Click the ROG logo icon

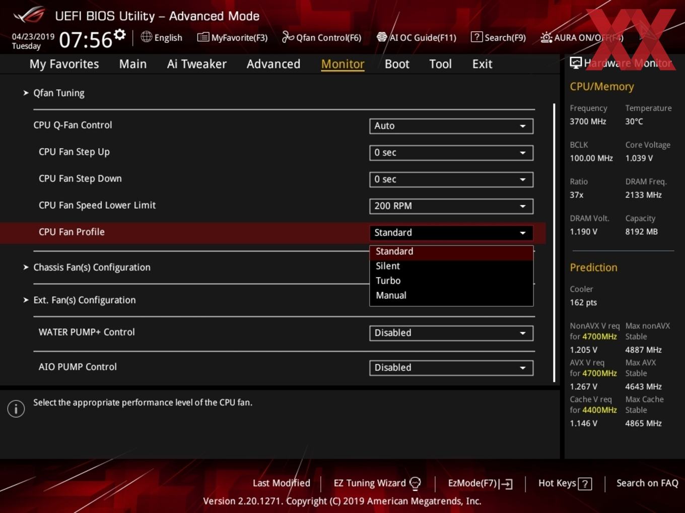pyautogui.click(x=29, y=15)
